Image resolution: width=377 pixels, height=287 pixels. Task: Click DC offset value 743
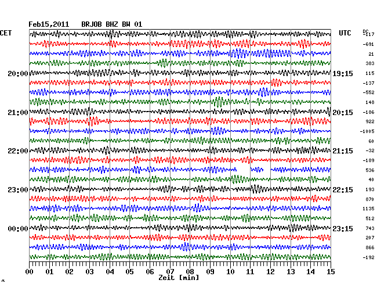(x=370, y=228)
